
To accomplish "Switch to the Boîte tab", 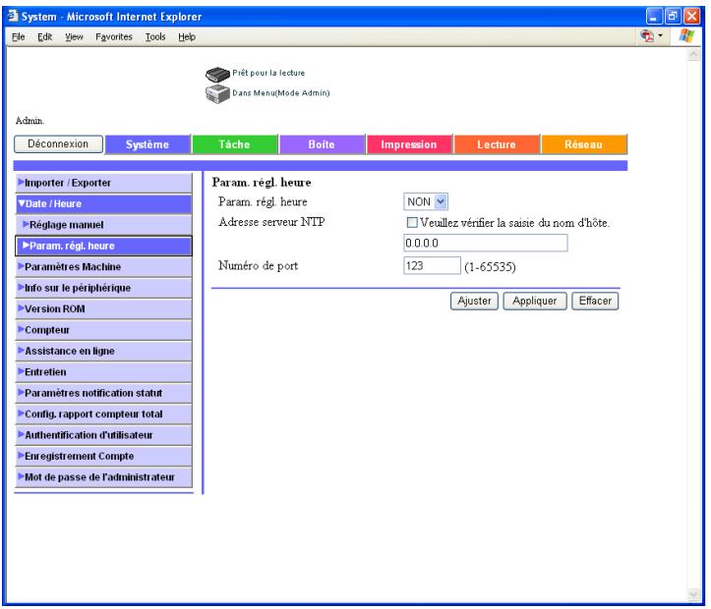I will coord(322,144).
